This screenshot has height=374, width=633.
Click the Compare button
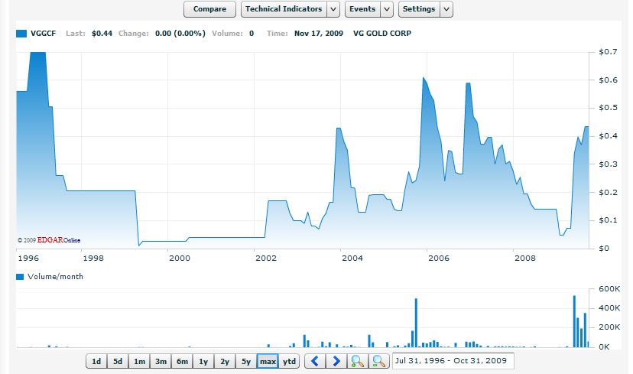click(x=209, y=9)
